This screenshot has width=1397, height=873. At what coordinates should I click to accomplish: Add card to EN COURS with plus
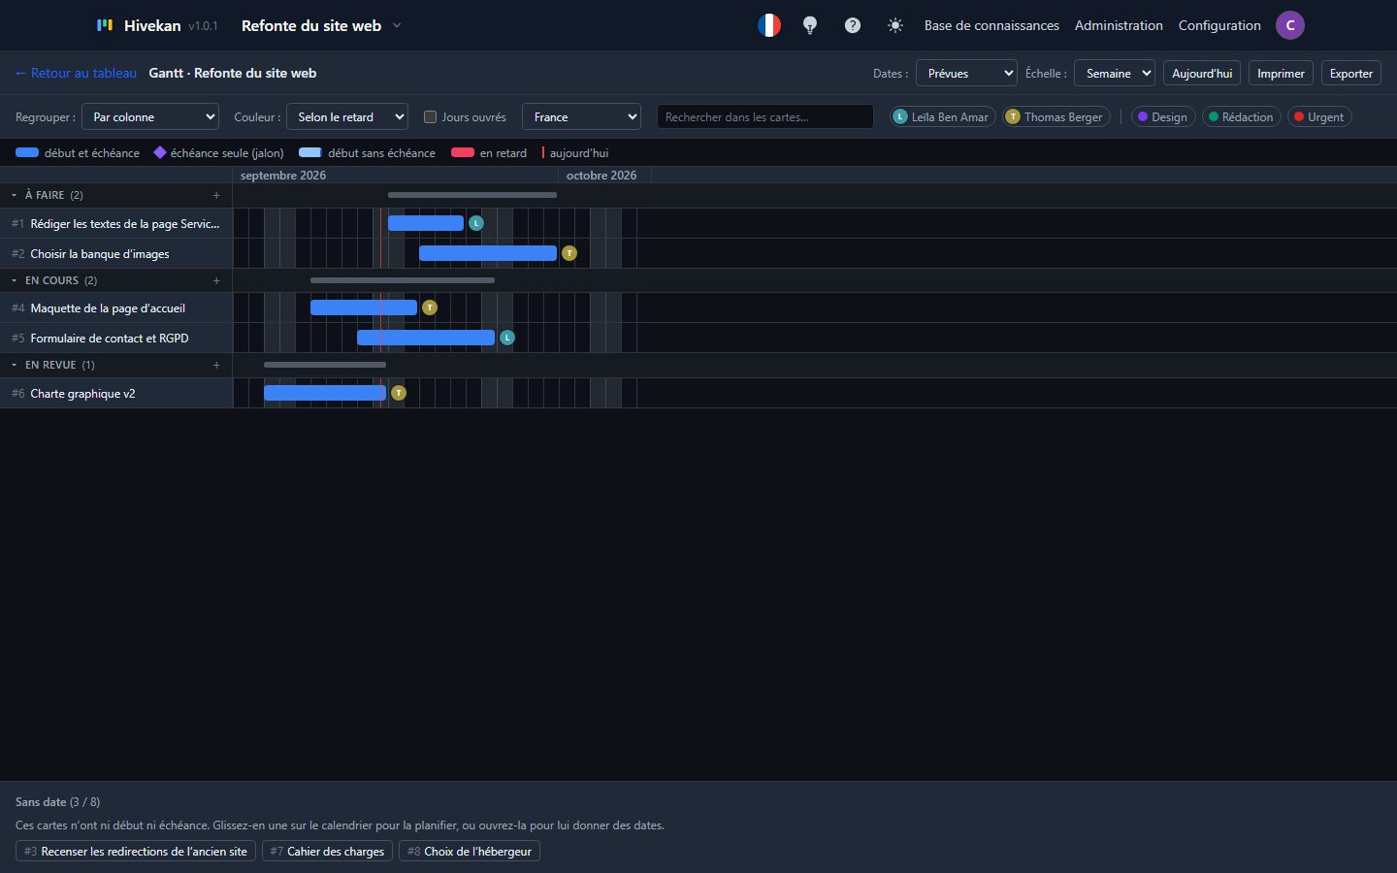(x=216, y=280)
